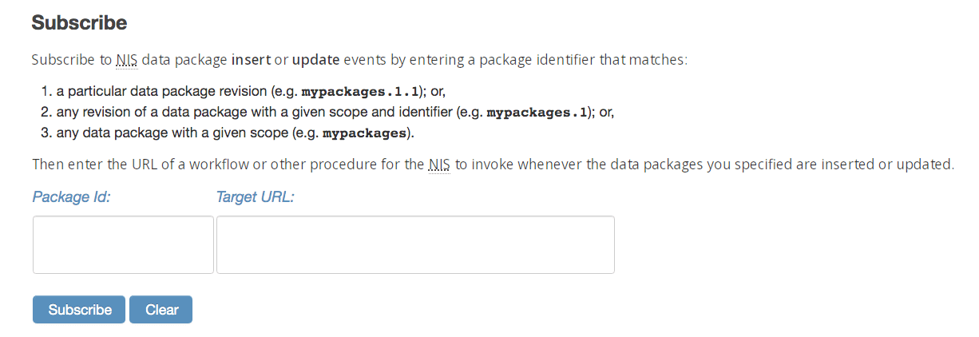Click the Package Id label
The width and height of the screenshot is (979, 337).
pyautogui.click(x=71, y=196)
